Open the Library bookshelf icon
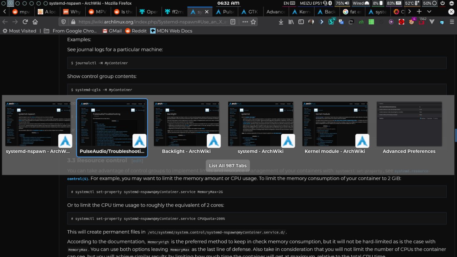This screenshot has width=457, height=257. point(291,22)
